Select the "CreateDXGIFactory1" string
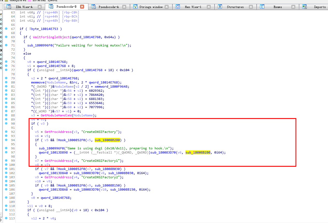Image resolution: width=328 pixels, height=223 pixels. click(x=101, y=161)
